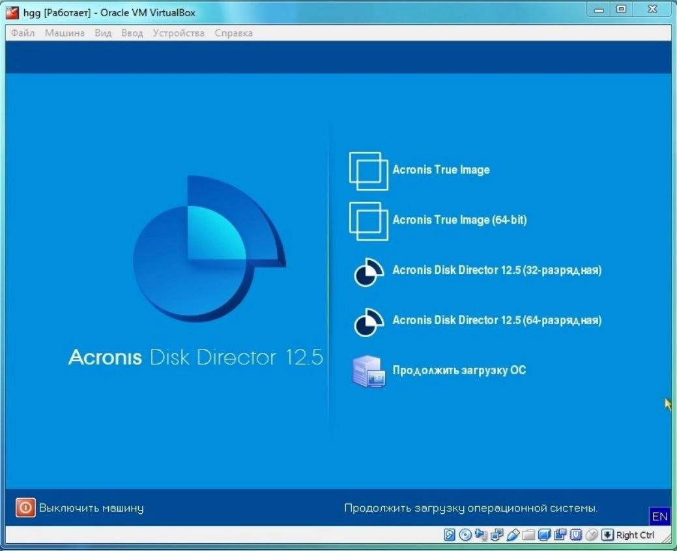Close the VirtualBox window
The width and height of the screenshot is (677, 551).
point(653,10)
